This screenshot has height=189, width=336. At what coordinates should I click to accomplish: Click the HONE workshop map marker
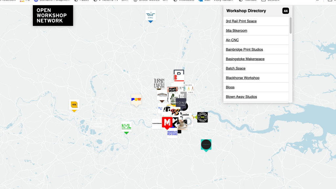(181, 103)
